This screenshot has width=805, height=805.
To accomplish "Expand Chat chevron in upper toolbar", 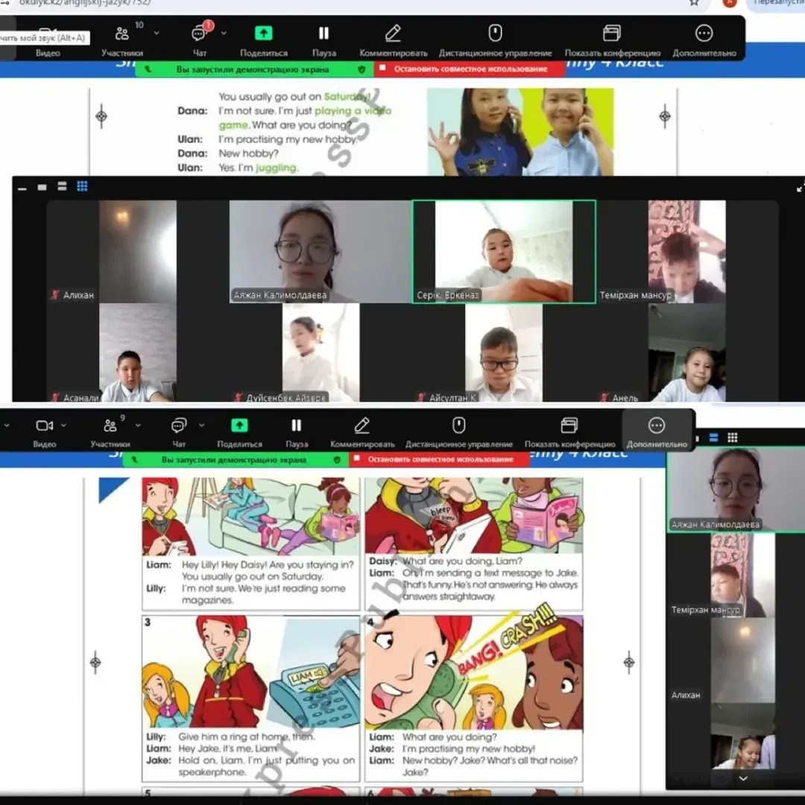I will [224, 34].
